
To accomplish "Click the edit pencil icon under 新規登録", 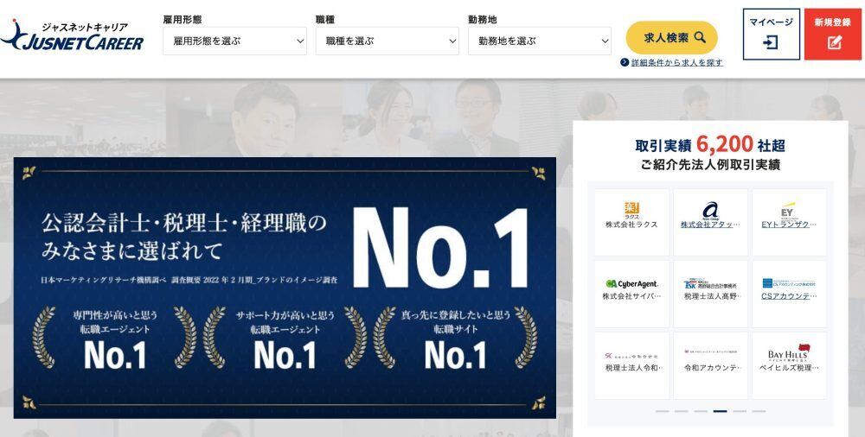I will coord(834,42).
